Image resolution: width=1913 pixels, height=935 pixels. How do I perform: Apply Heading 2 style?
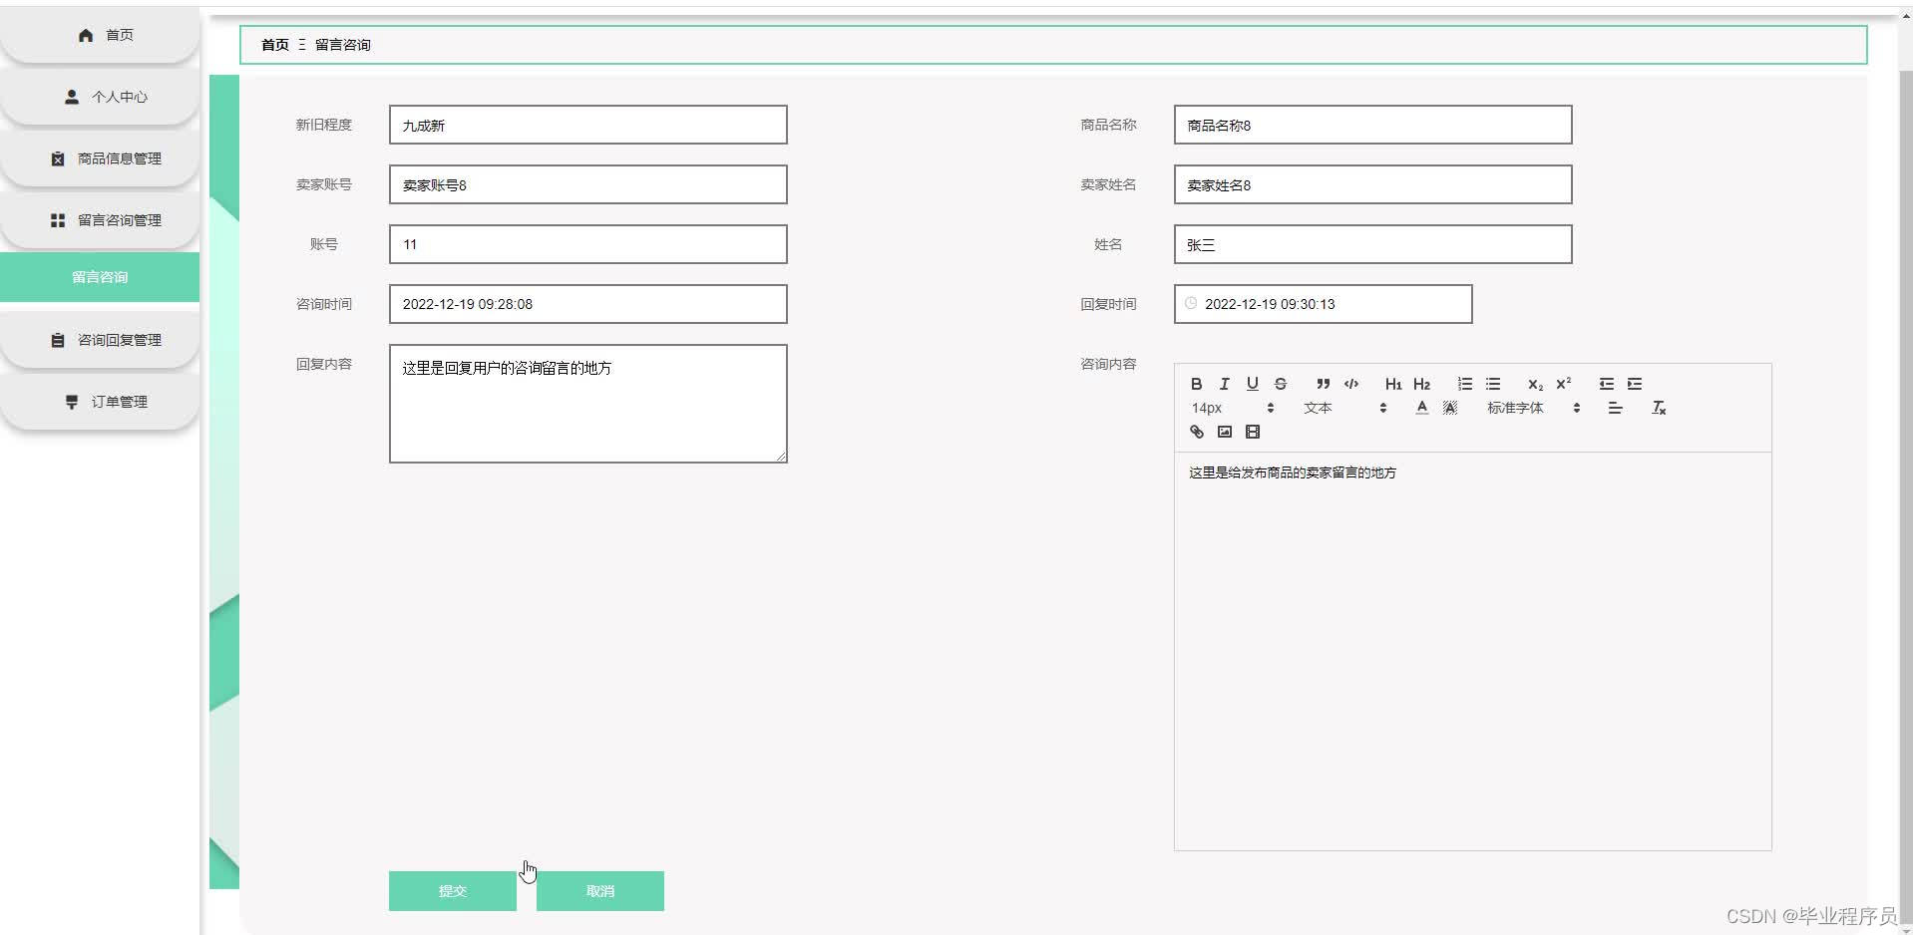coord(1421,384)
